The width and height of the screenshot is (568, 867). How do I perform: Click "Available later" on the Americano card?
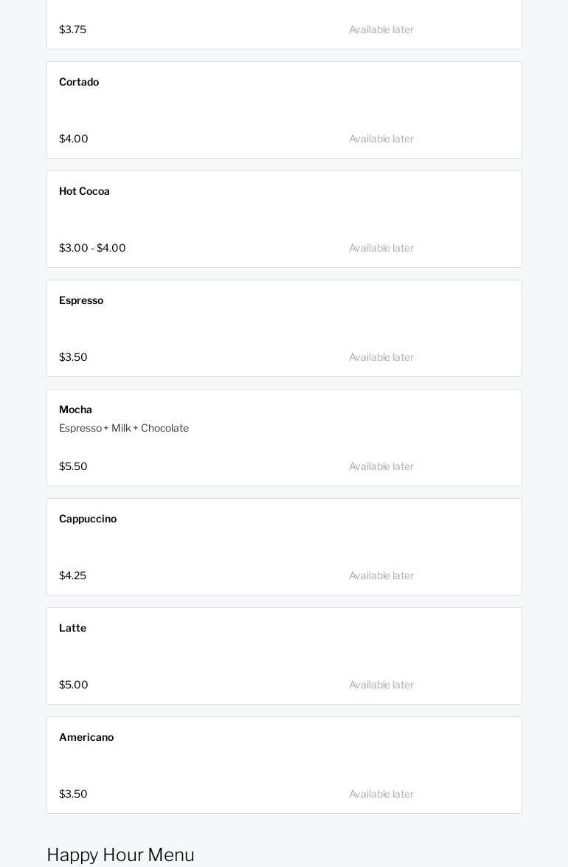[x=381, y=794]
